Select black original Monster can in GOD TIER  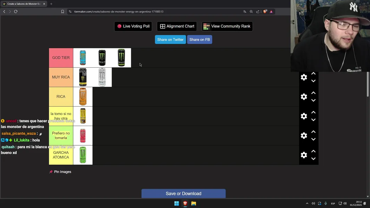102,58
